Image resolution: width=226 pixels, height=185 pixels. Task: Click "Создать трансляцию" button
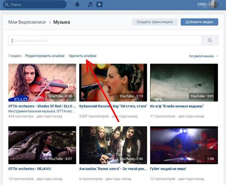pyautogui.click(x=154, y=22)
